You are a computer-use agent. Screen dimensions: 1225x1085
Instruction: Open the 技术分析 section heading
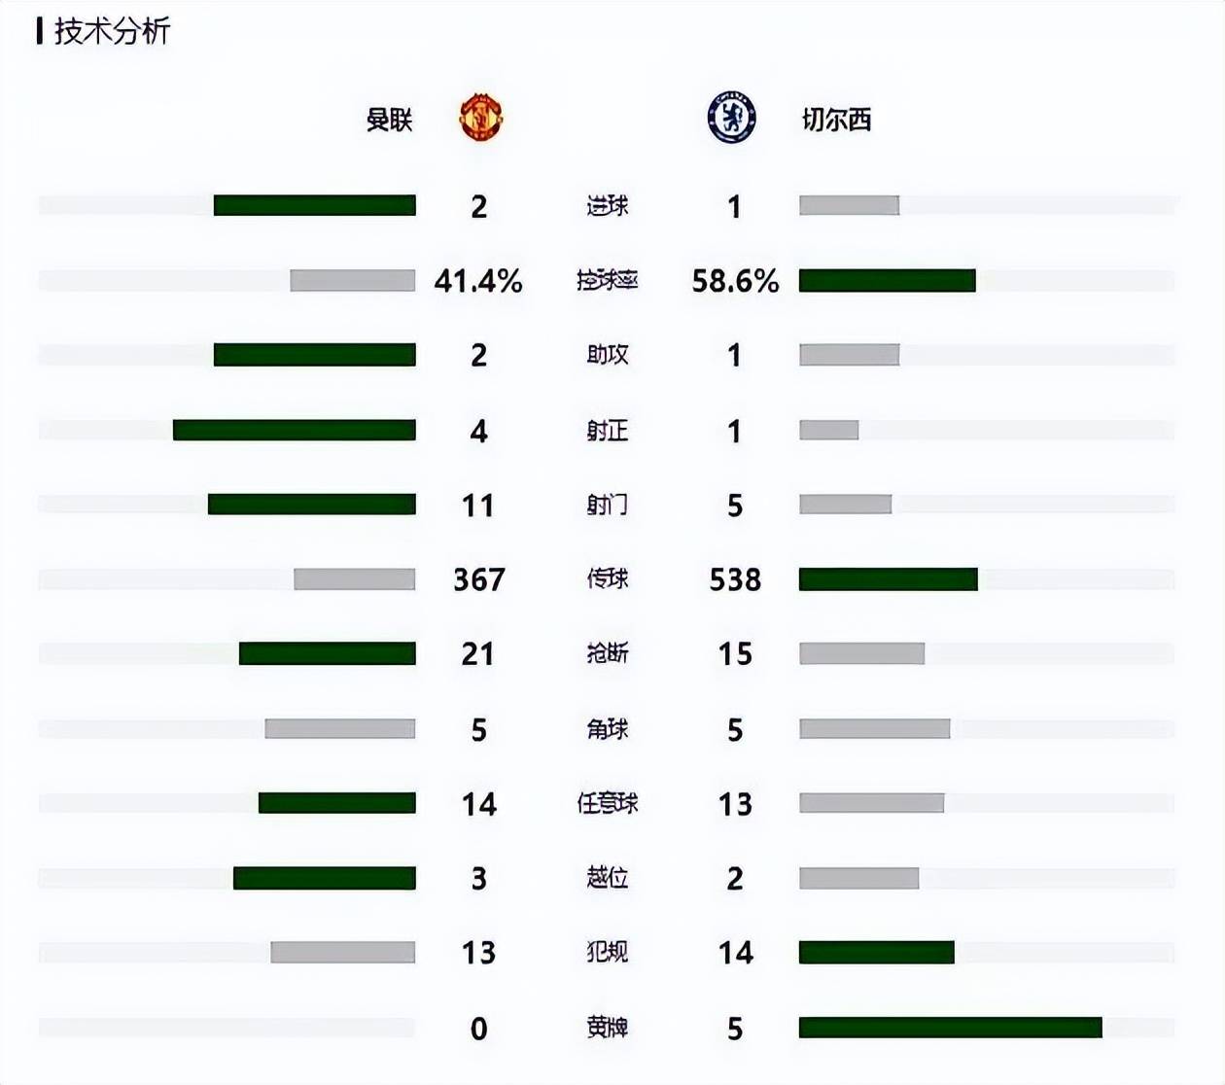click(x=112, y=31)
